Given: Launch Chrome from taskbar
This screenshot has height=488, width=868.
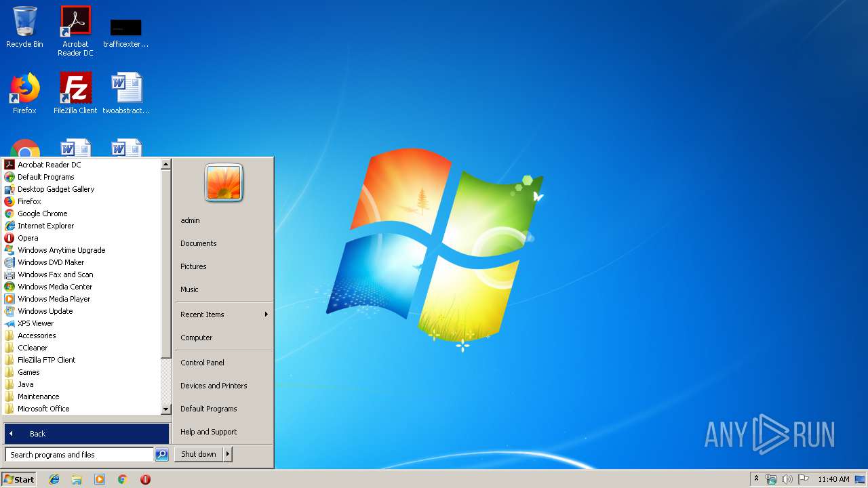Looking at the screenshot, I should (x=123, y=479).
